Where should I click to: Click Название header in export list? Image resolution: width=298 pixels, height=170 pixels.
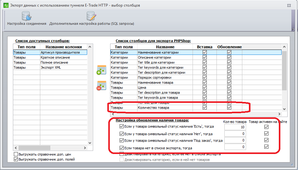click(x=165, y=47)
